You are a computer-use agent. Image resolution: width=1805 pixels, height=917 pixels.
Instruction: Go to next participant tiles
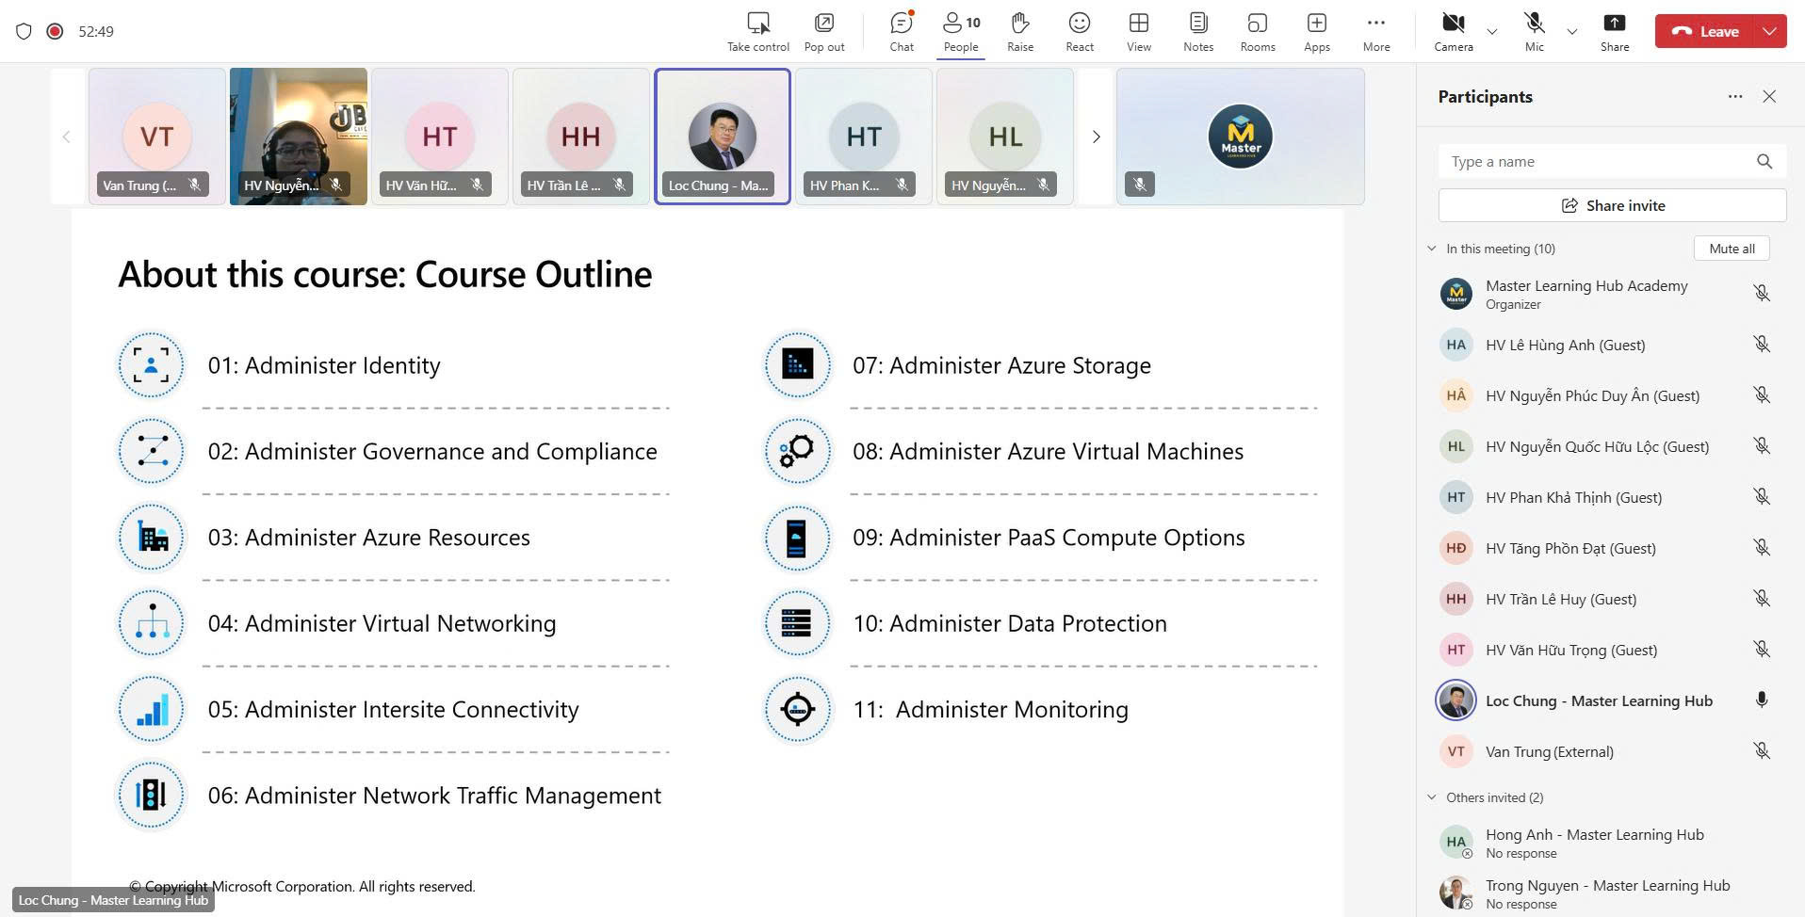click(x=1096, y=137)
